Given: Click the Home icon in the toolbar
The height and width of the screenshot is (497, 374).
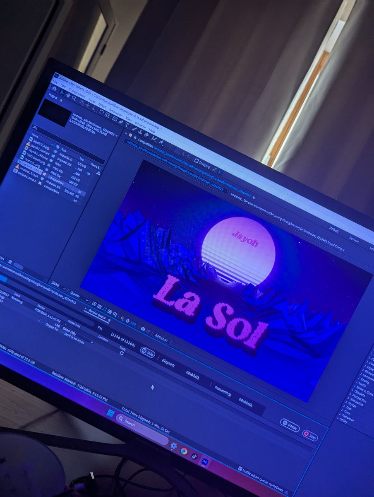Looking at the screenshot, I should pos(54,89).
